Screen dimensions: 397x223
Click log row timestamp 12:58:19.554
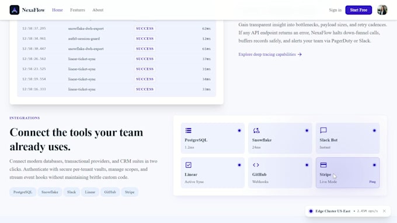click(34, 79)
